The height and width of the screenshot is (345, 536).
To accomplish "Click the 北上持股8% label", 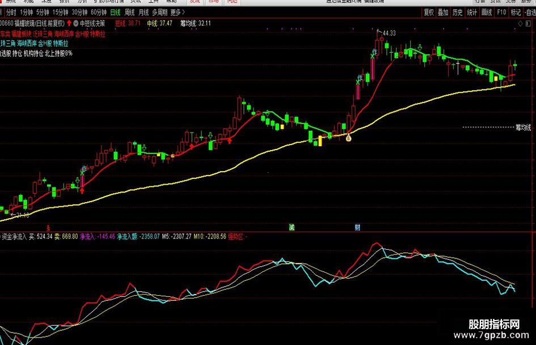I will tap(58, 53).
